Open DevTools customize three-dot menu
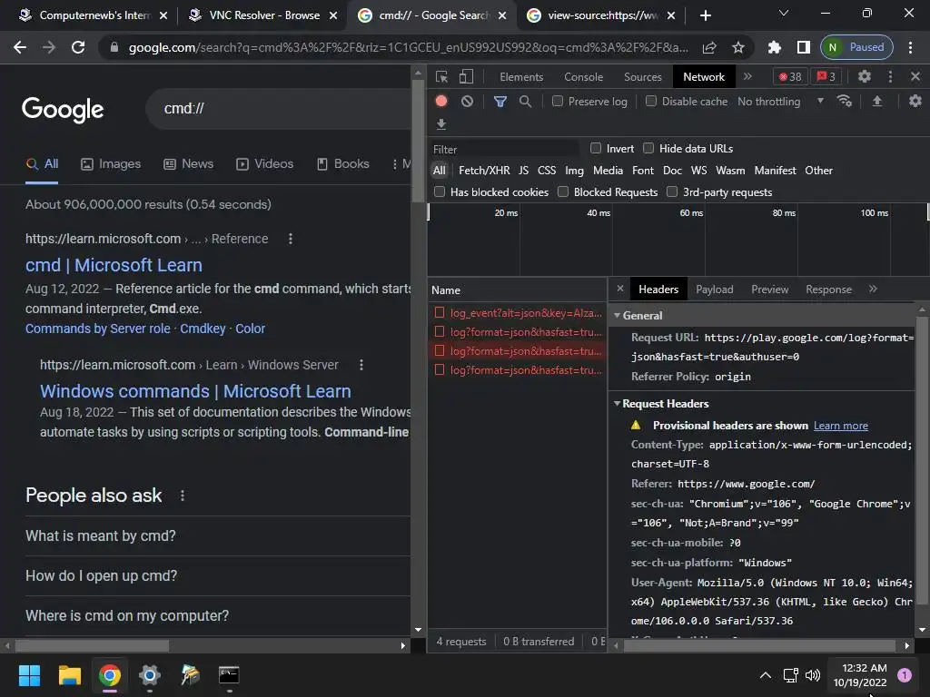The width and height of the screenshot is (930, 697). [890, 76]
